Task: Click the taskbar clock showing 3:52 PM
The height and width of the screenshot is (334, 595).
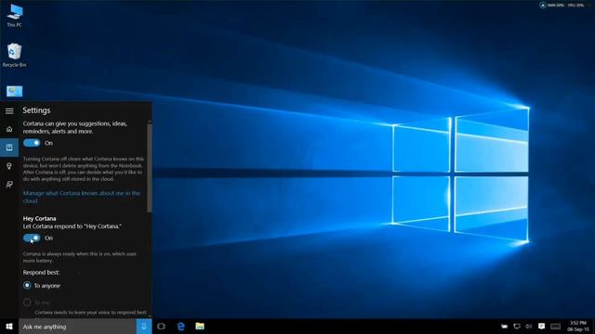Action: pyautogui.click(x=578, y=327)
